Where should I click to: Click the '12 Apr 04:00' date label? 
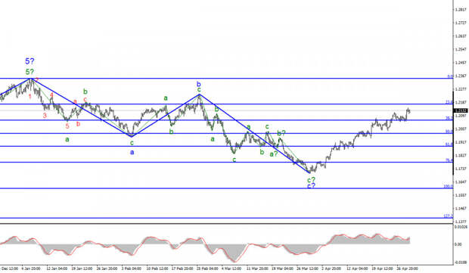pyautogui.click(x=357, y=268)
